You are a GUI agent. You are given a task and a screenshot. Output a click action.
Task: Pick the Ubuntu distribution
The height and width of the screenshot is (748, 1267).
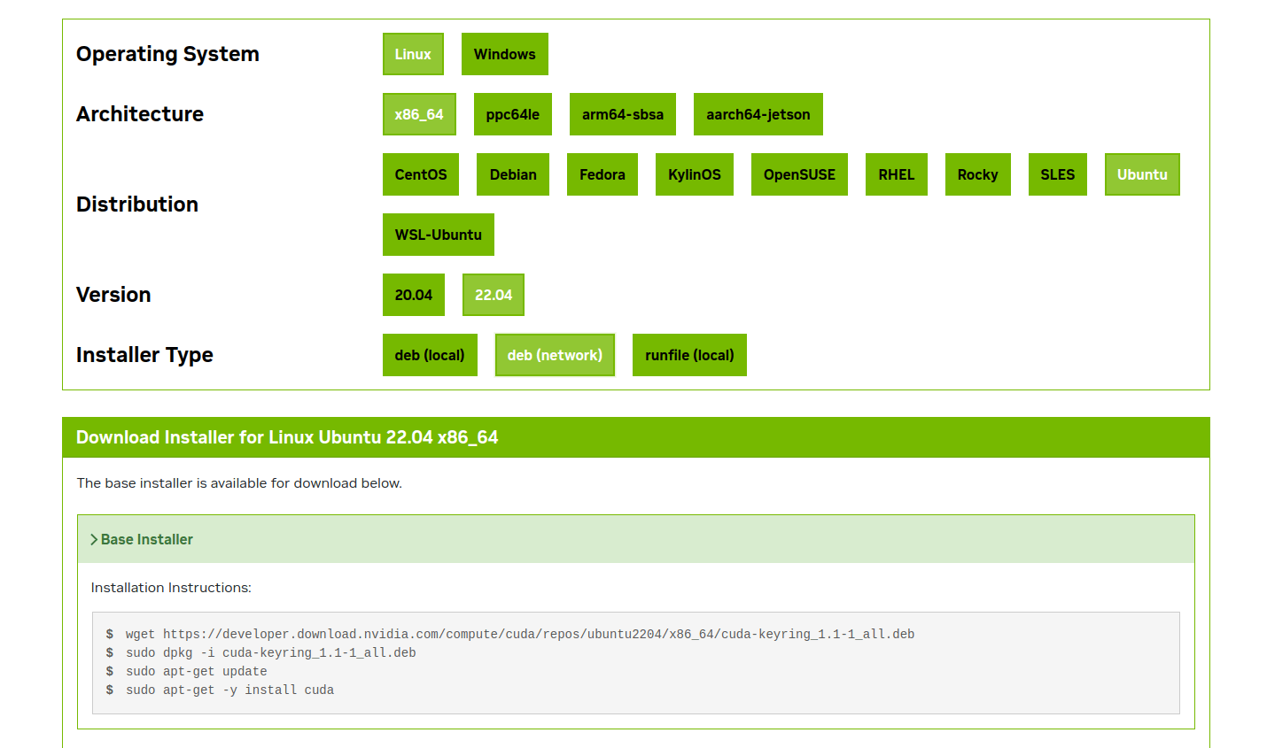(1142, 174)
